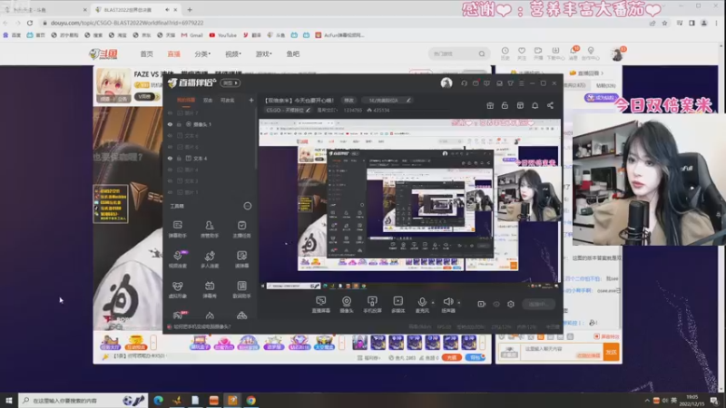
Task: Click the 麦克风 microphone icon
Action: pyautogui.click(x=422, y=302)
